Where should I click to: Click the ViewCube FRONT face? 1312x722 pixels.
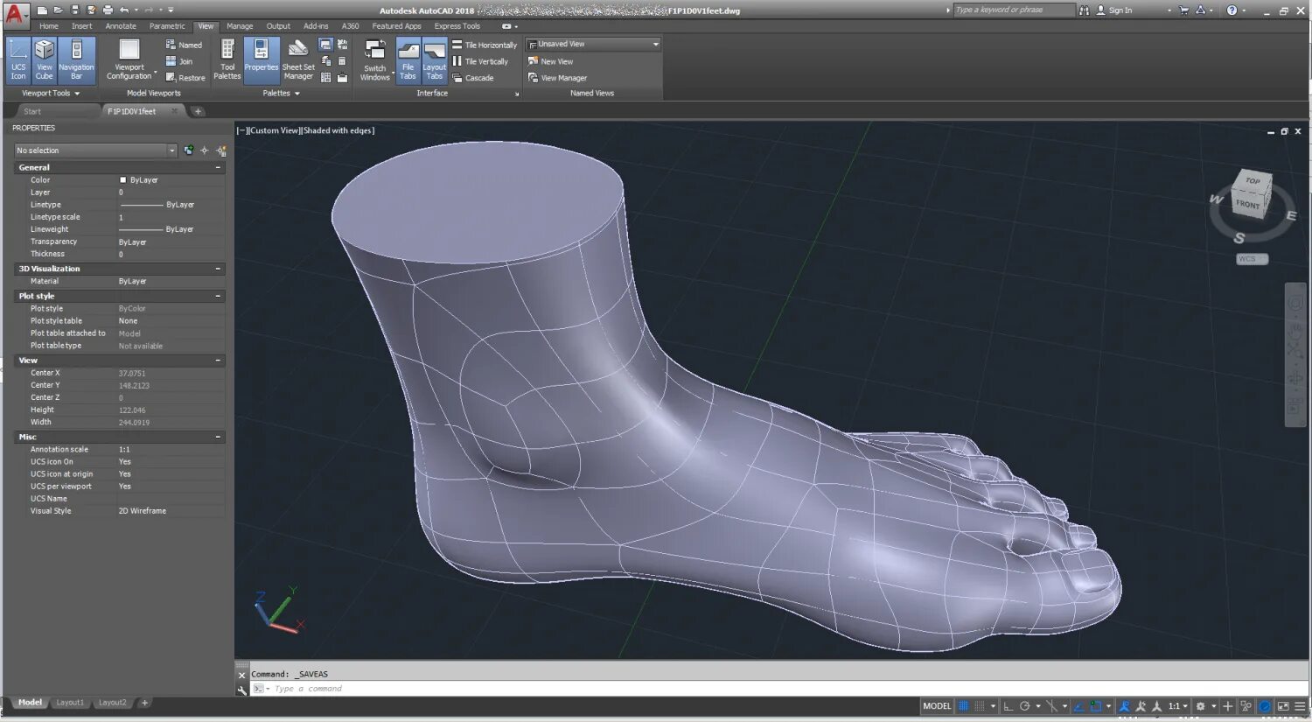tap(1247, 204)
